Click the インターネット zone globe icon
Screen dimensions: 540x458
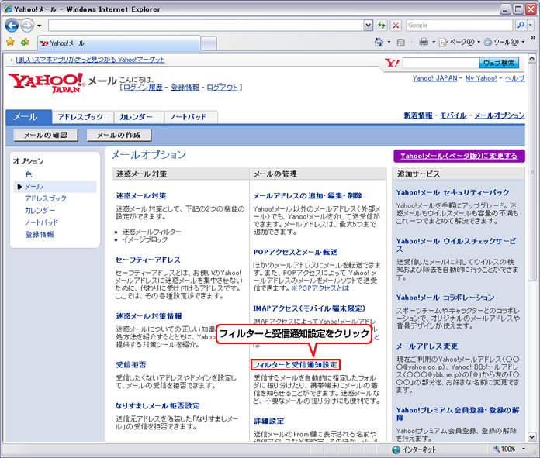pyautogui.click(x=396, y=449)
